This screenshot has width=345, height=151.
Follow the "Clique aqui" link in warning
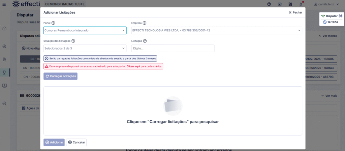[133, 66]
